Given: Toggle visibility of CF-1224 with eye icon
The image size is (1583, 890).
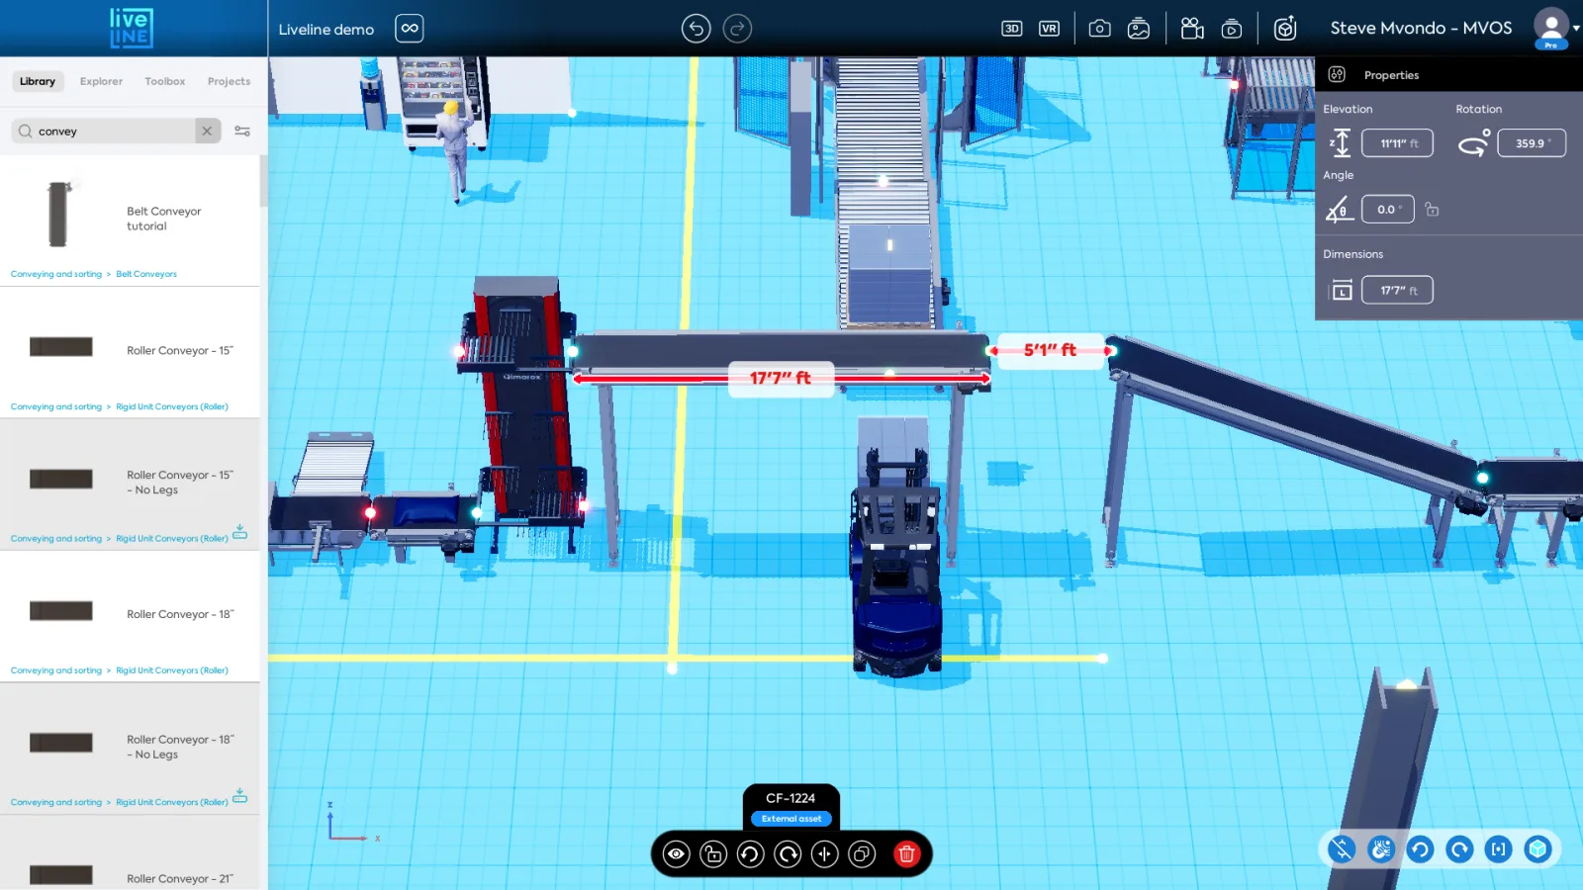Looking at the screenshot, I should [x=677, y=854].
